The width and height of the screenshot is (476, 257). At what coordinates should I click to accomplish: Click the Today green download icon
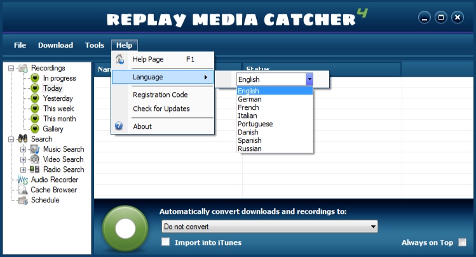(35, 88)
